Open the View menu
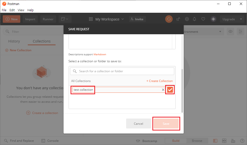247x145 pixels. (x=21, y=10)
